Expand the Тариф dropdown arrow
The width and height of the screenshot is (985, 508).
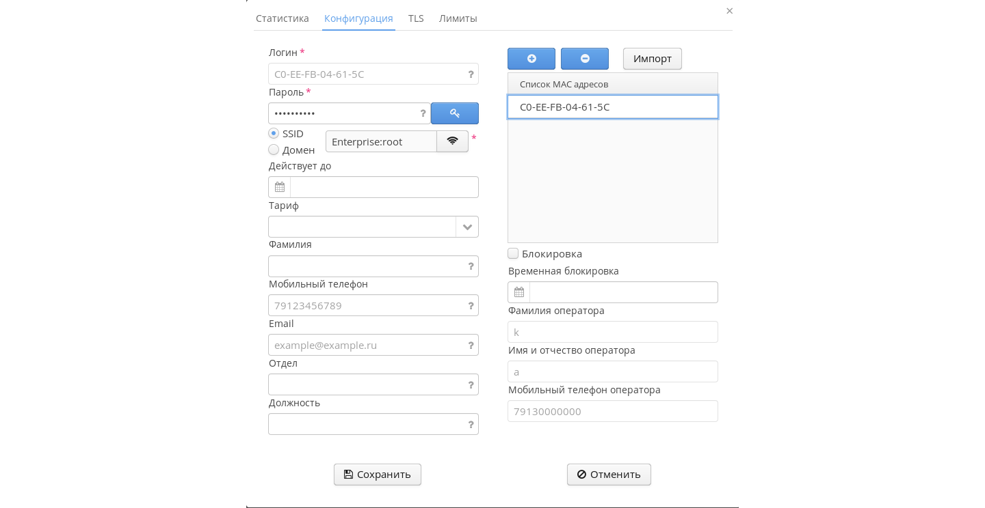(467, 227)
